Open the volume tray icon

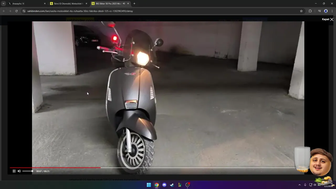[315, 185]
